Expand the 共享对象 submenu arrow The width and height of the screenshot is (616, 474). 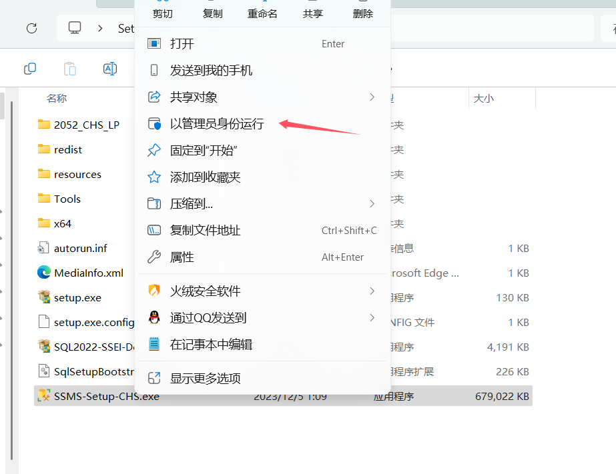tap(372, 97)
